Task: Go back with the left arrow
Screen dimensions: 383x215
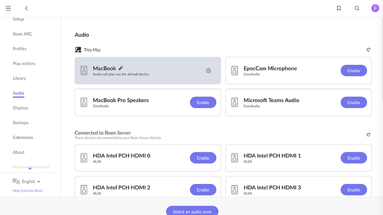Action: 27,8
